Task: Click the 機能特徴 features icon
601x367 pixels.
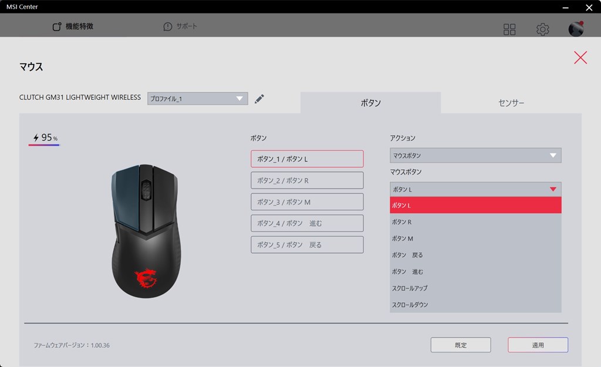Action: 57,26
